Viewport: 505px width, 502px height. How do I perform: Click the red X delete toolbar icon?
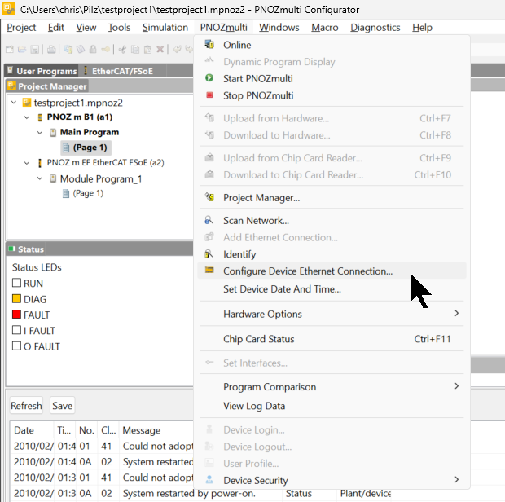pos(160,49)
